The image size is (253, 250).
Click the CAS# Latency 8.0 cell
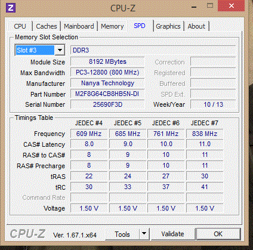[x=89, y=144]
